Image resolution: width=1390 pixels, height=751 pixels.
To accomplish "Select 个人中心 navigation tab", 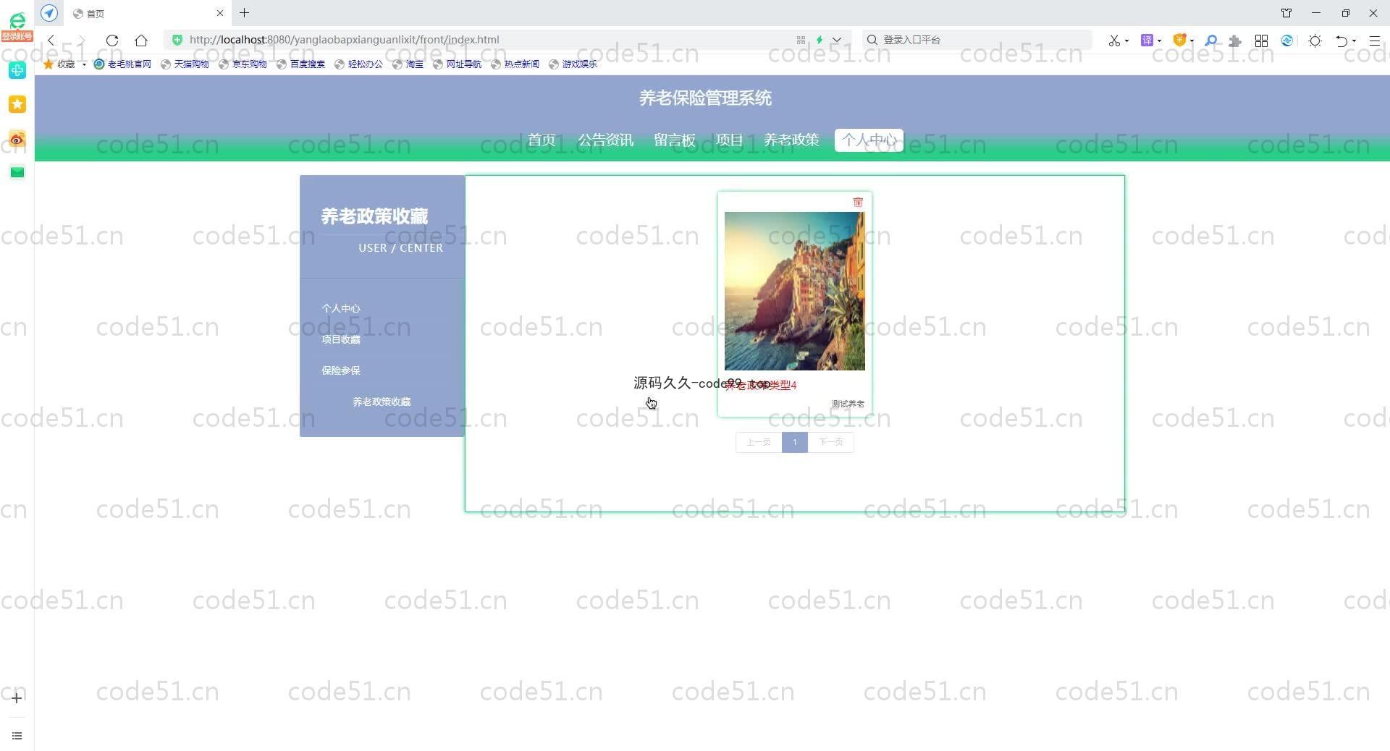I will pos(869,140).
